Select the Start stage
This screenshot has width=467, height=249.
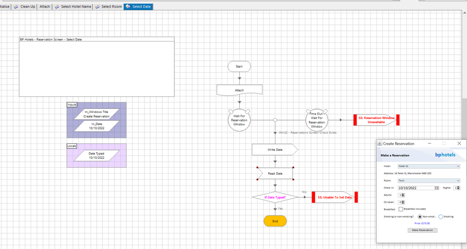(239, 66)
